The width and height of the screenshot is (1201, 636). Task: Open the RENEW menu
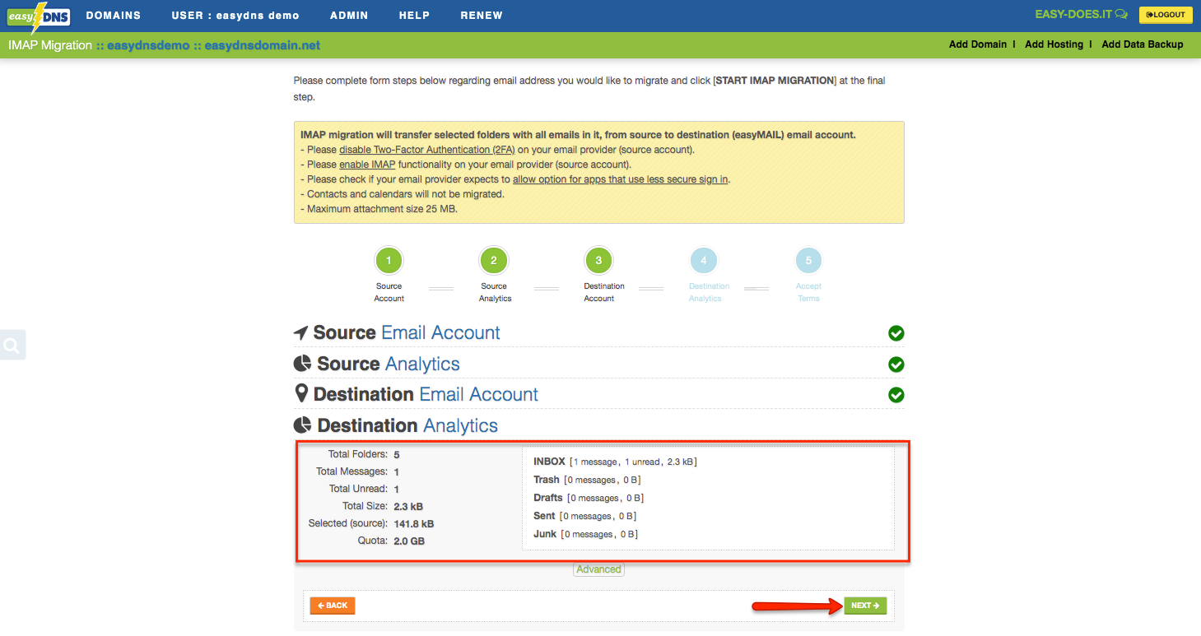482,16
